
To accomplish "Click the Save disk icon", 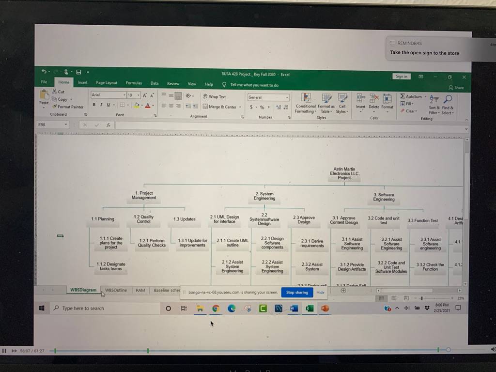I will pyautogui.click(x=79, y=72).
